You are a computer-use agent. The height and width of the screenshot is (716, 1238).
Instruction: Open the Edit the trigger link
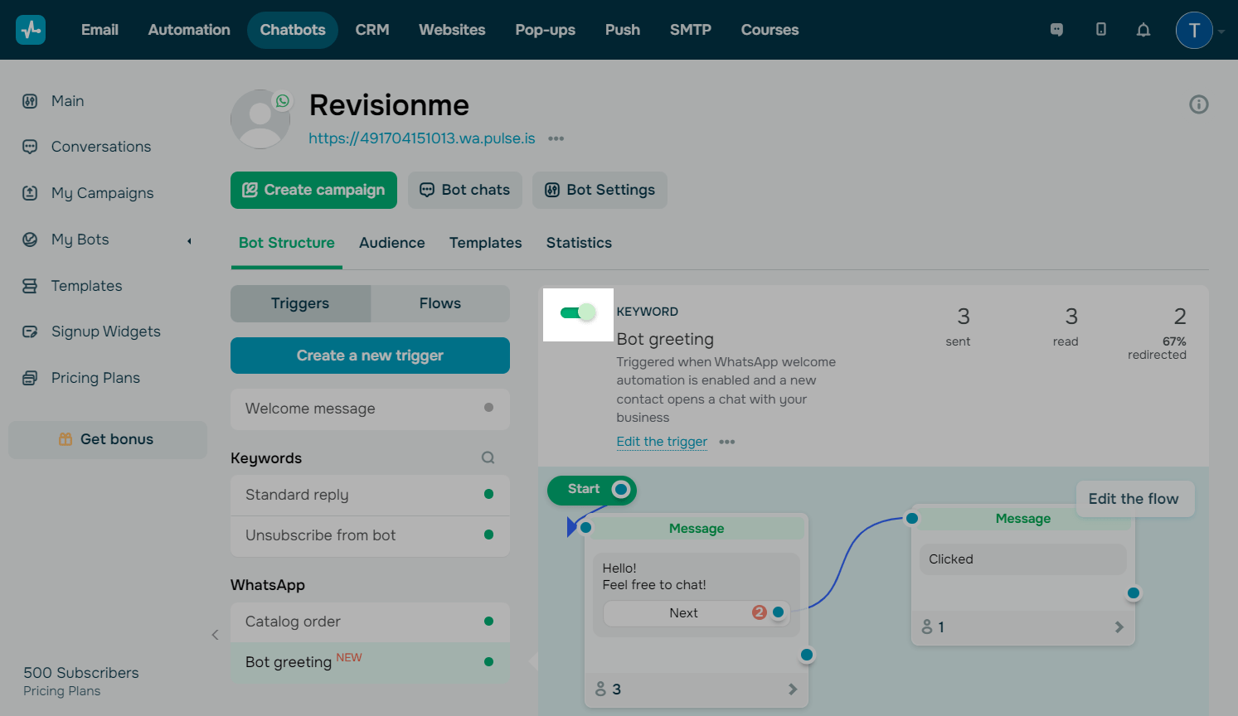[662, 442]
